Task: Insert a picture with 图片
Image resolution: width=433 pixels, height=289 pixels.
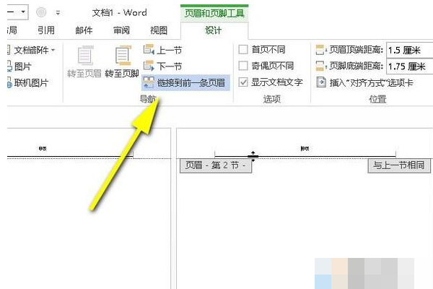Action: [x=19, y=66]
